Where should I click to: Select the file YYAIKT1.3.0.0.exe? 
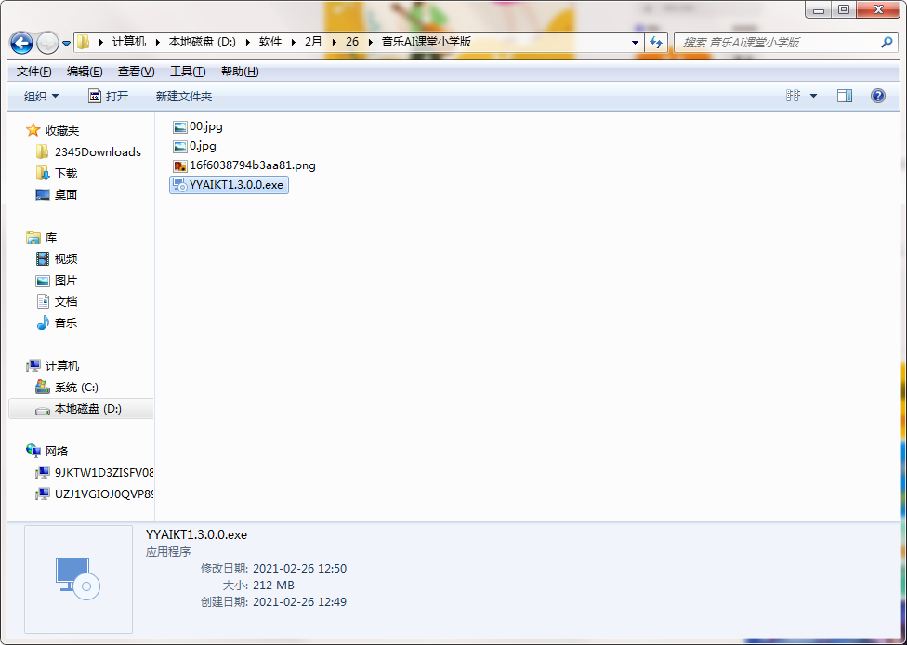coord(229,185)
